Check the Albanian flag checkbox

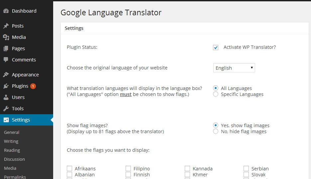pyautogui.click(x=69, y=174)
